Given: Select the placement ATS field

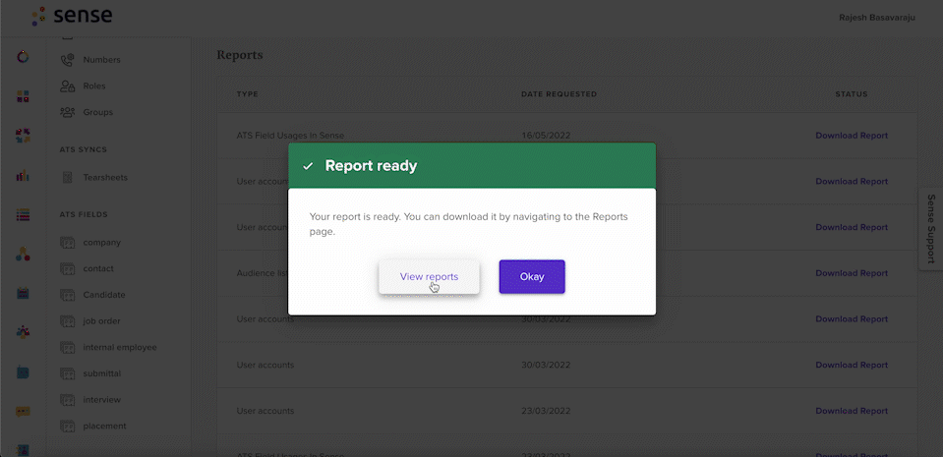Looking at the screenshot, I should tap(104, 426).
